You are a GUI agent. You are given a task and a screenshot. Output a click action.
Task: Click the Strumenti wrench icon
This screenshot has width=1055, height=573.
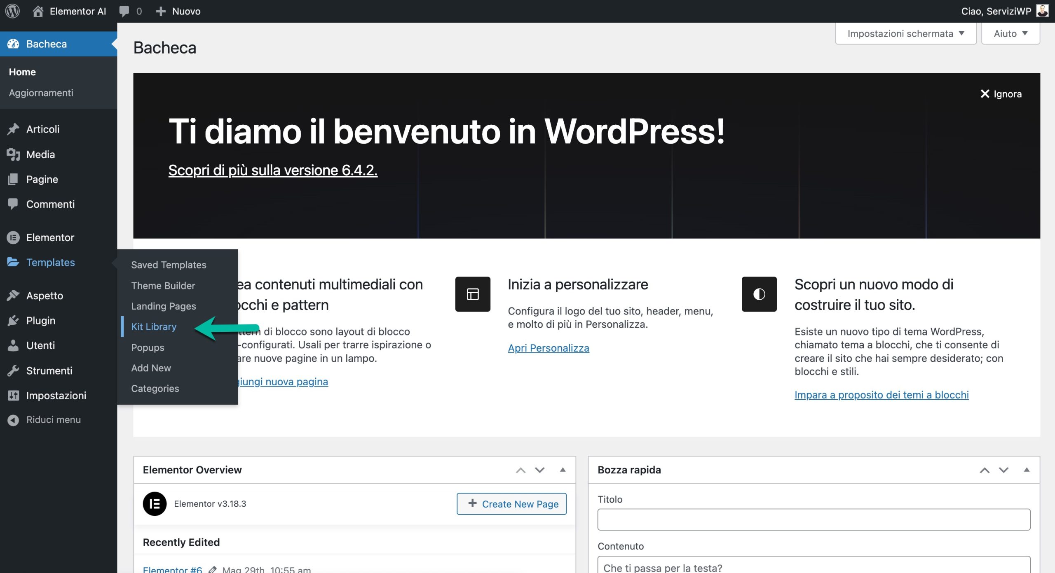point(13,370)
